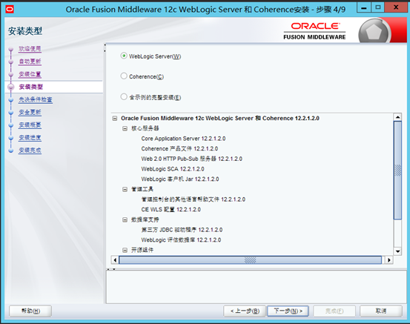Image resolution: width=410 pixels, height=324 pixels.
Task: Click the 管理工具 group label
Action: [142, 189]
